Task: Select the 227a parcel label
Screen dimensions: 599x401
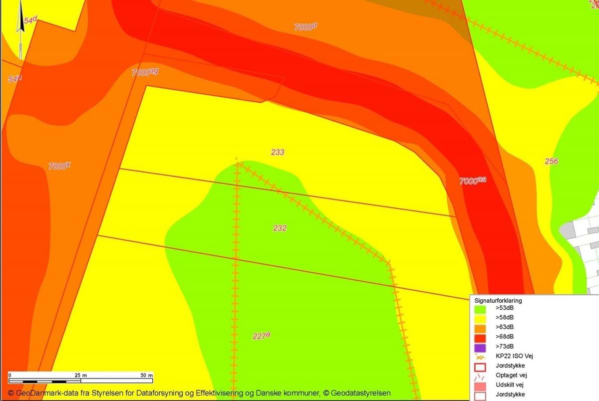Action: (x=261, y=336)
